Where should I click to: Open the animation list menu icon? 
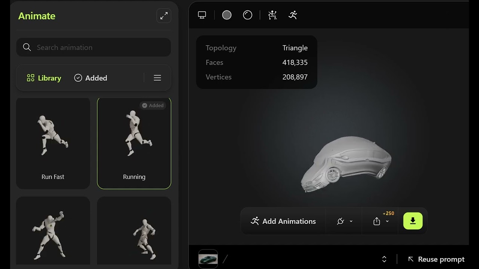(158, 78)
